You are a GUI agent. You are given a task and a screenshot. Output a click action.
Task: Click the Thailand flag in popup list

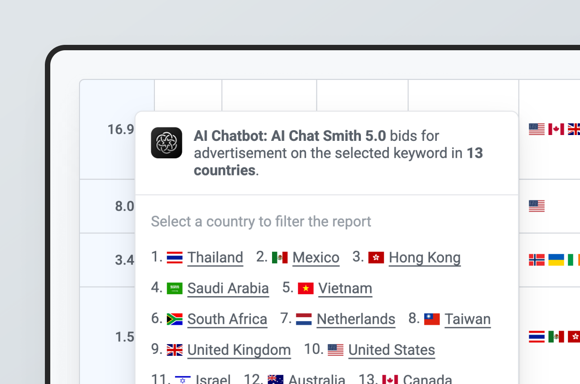click(175, 257)
